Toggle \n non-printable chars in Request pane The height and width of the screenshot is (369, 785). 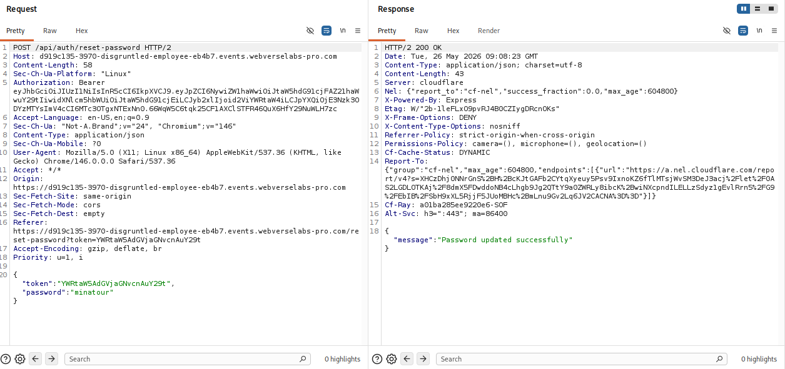pyautogui.click(x=343, y=31)
